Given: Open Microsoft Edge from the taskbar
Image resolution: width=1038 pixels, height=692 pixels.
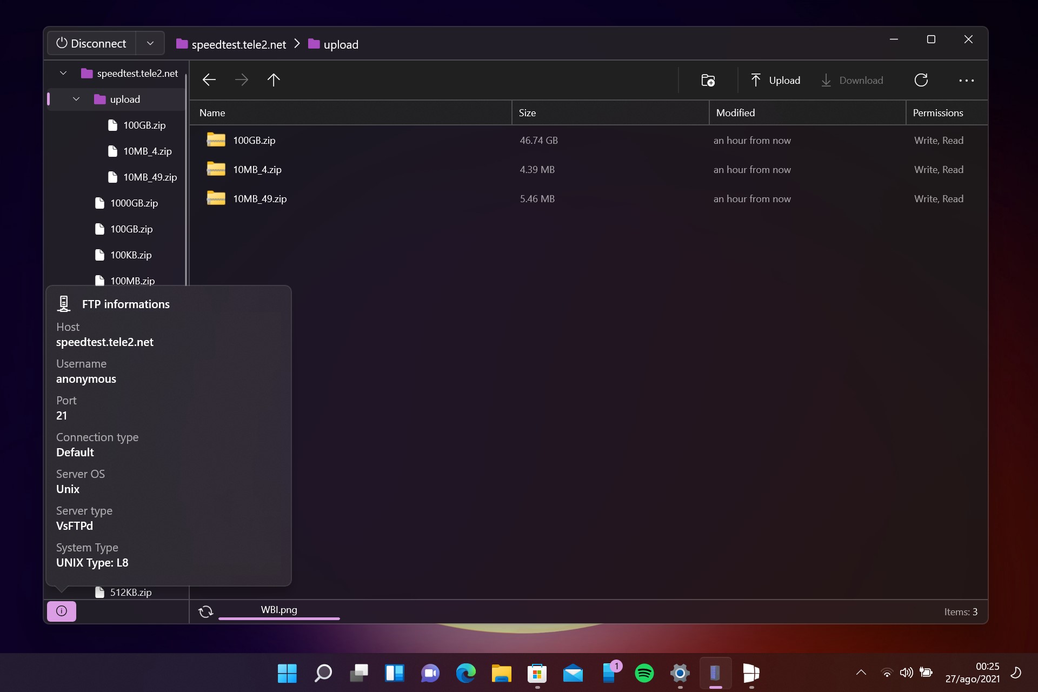Looking at the screenshot, I should tap(465, 673).
